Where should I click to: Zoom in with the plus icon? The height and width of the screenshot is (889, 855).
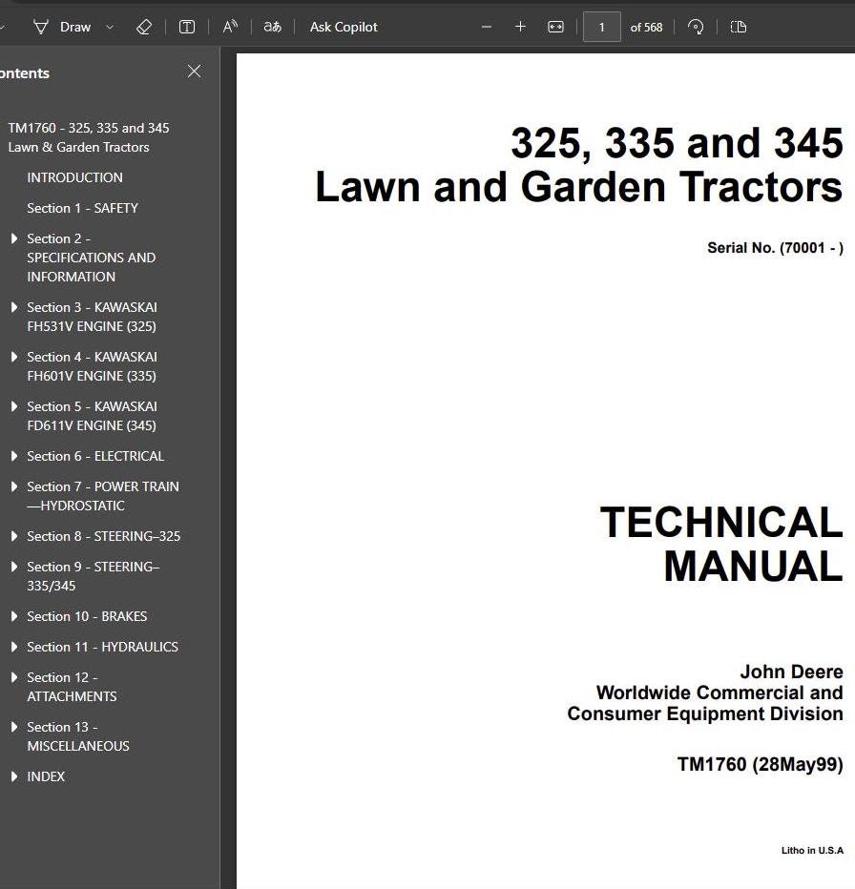520,27
